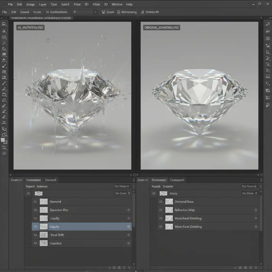Click the top tool in left toolbar
The image size is (272, 272).
pyautogui.click(x=4, y=24)
